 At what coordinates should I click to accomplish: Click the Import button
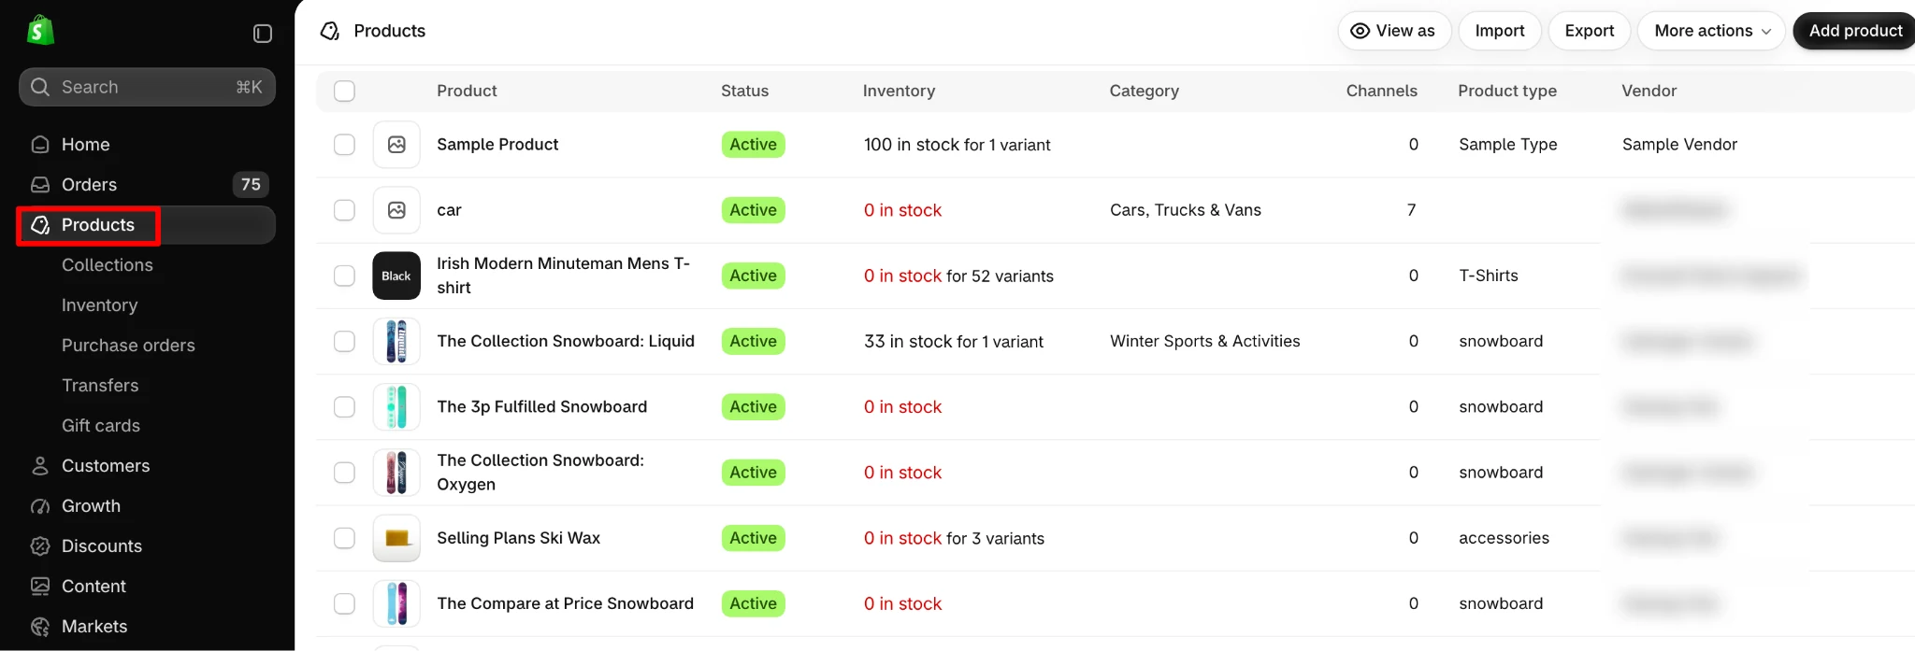pos(1500,31)
